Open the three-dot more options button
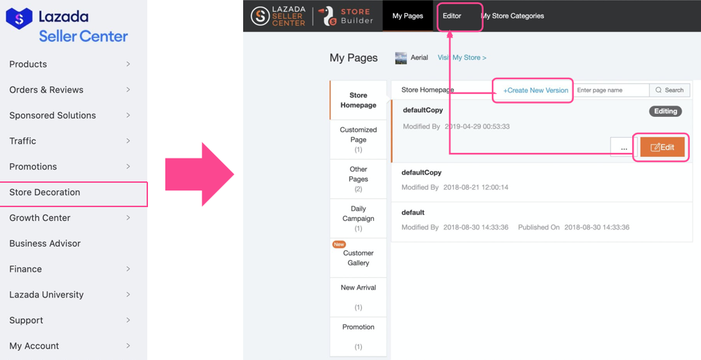Screen dimensions: 701x360 [624, 147]
